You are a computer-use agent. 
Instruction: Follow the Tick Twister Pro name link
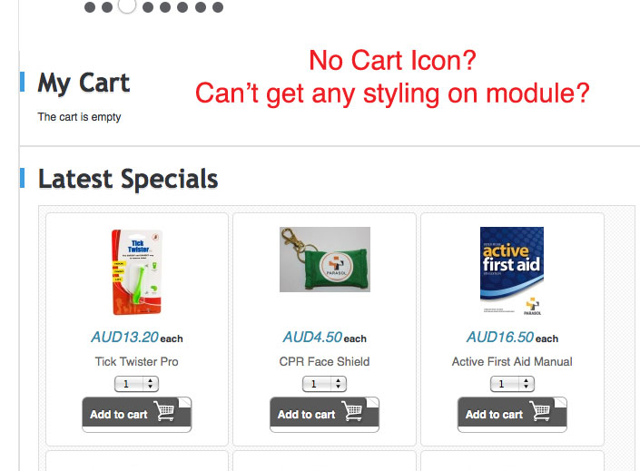(137, 361)
